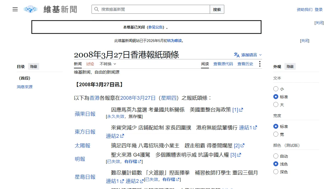This screenshot has width=336, height=189.
Task: Click 永久失效 link under 蘋果日報
Action: 115,116
